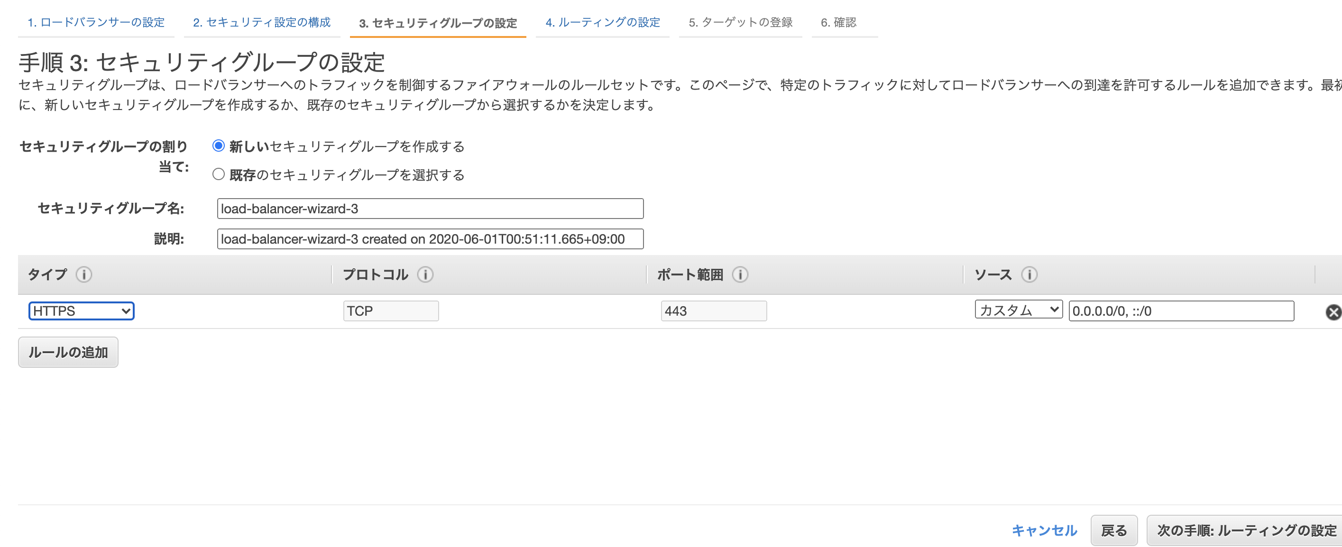Click the info icon next to ポート範囲
This screenshot has width=1342, height=547.
[740, 274]
